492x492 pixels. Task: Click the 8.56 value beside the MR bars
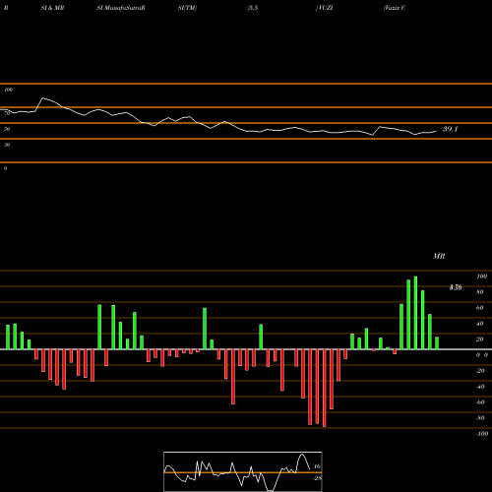click(456, 287)
